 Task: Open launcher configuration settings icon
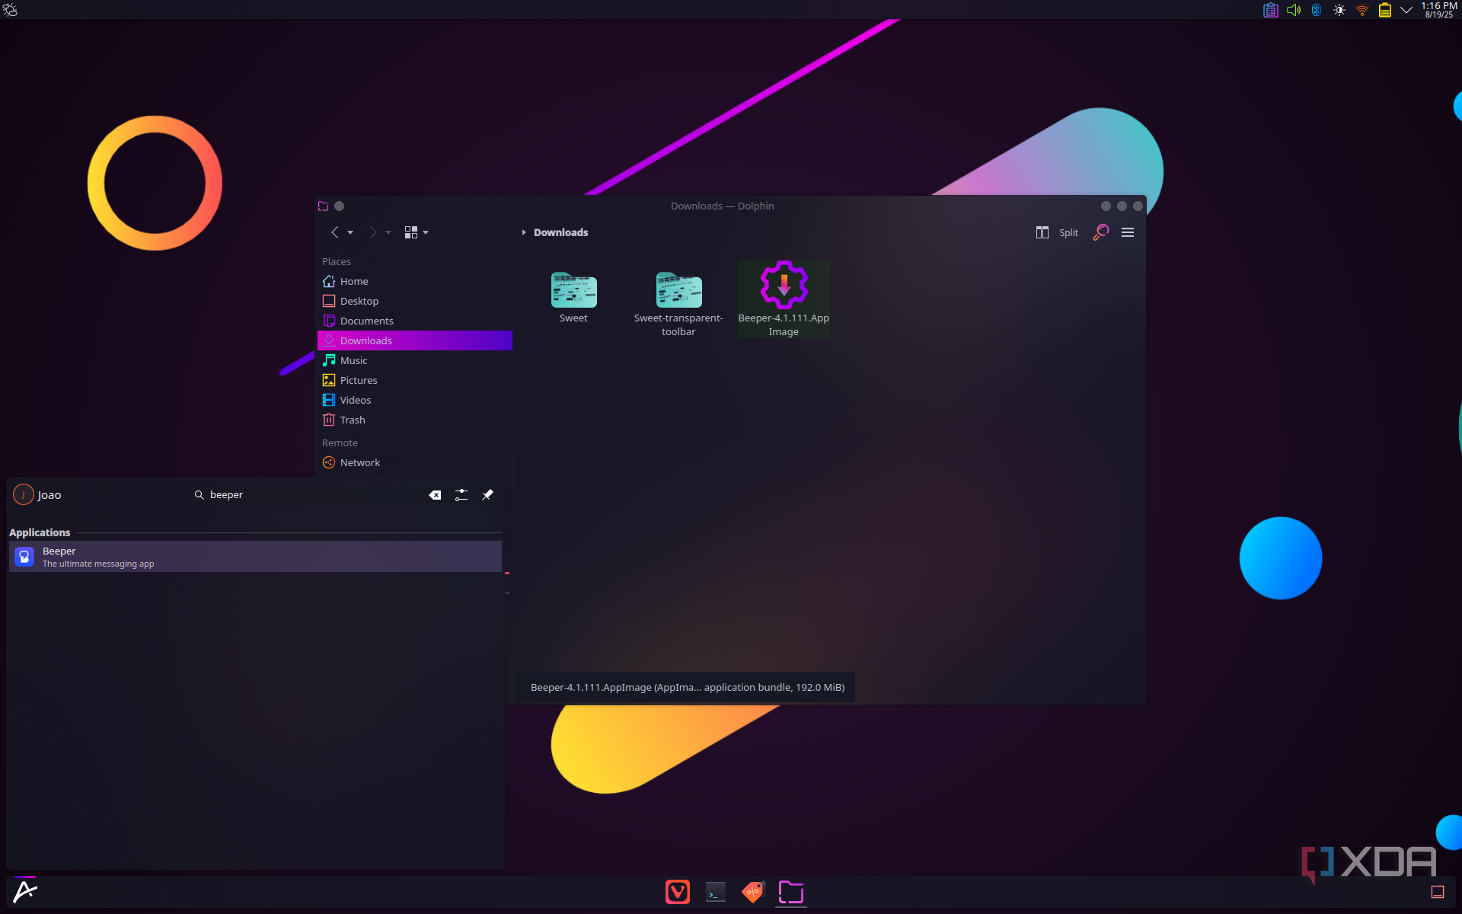click(461, 495)
